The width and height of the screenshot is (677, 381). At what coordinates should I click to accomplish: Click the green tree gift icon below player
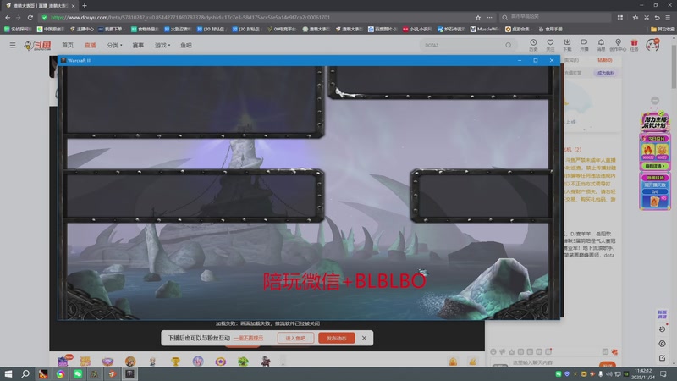[x=243, y=361]
